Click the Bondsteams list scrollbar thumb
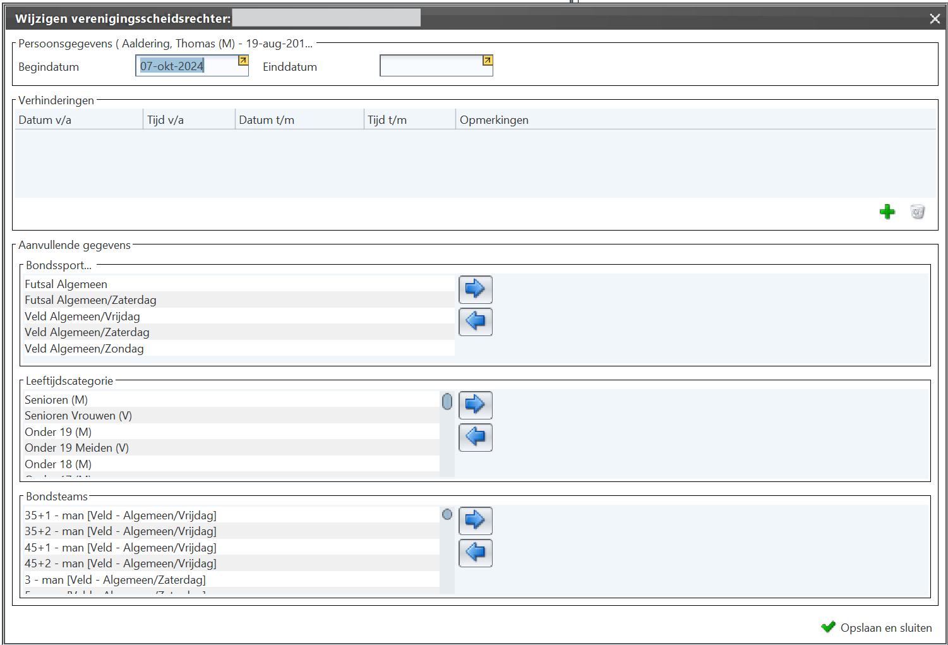The image size is (948, 645). (x=447, y=514)
